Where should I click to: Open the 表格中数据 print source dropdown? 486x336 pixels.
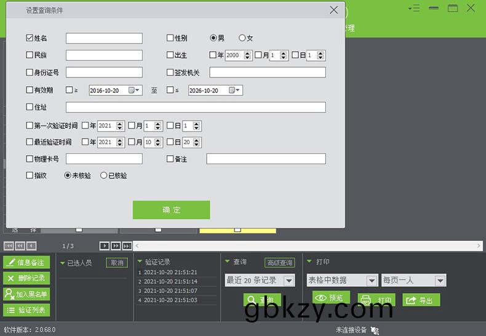pyautogui.click(x=372, y=281)
